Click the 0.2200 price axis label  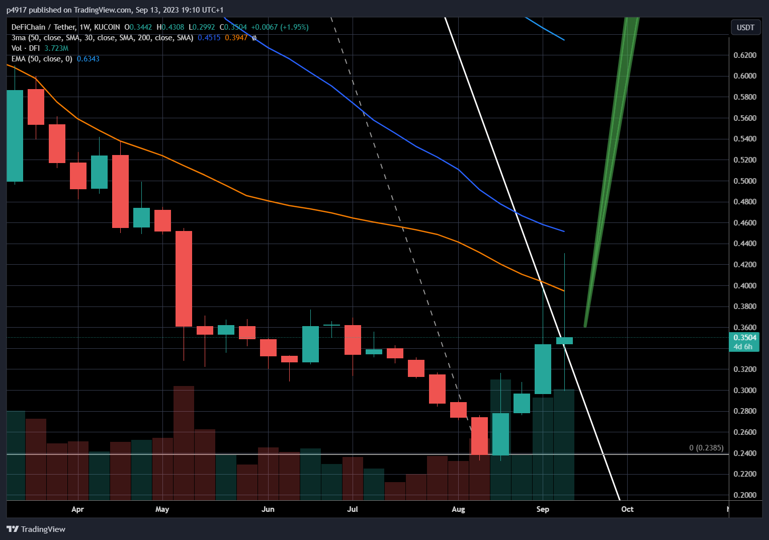(x=745, y=474)
